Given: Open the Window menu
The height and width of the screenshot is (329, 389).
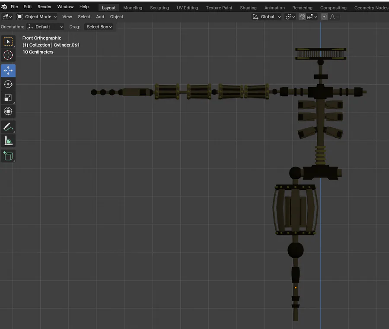Looking at the screenshot, I should tap(66, 6).
